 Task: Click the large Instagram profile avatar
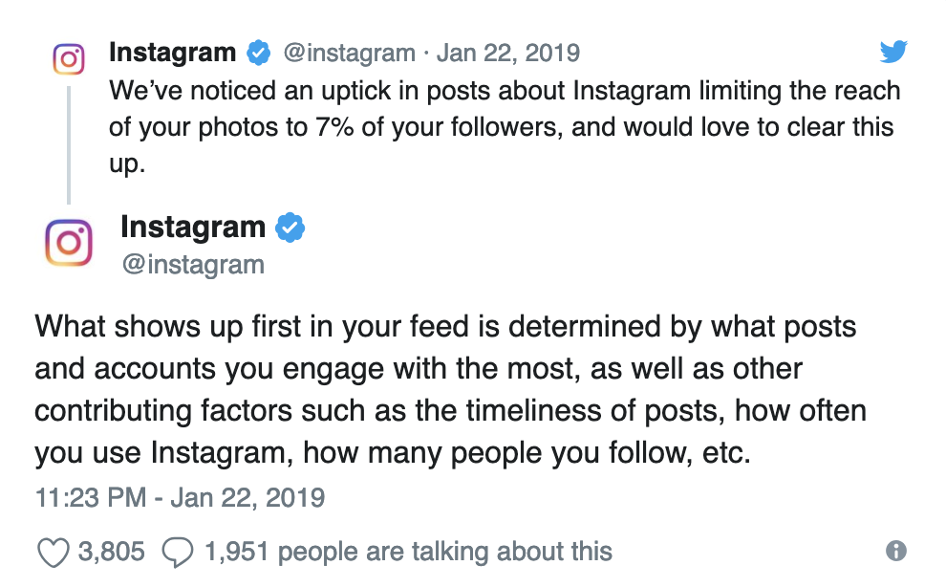(x=69, y=243)
